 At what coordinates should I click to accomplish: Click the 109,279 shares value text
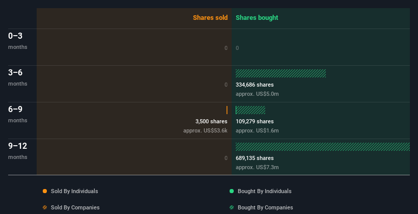(x=255, y=121)
